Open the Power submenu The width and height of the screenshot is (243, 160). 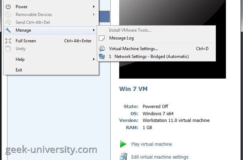(x=51, y=7)
